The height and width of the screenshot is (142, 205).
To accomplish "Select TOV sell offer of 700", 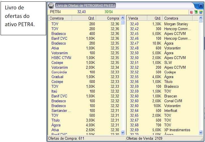I will pos(163,125).
